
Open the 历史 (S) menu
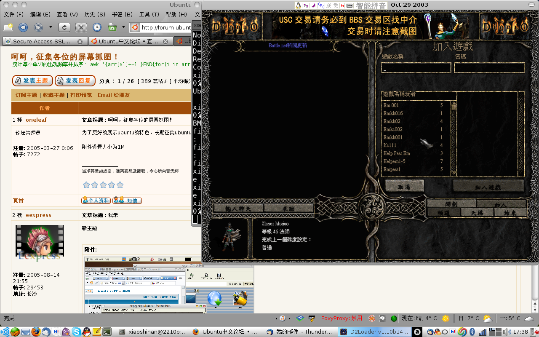95,14
